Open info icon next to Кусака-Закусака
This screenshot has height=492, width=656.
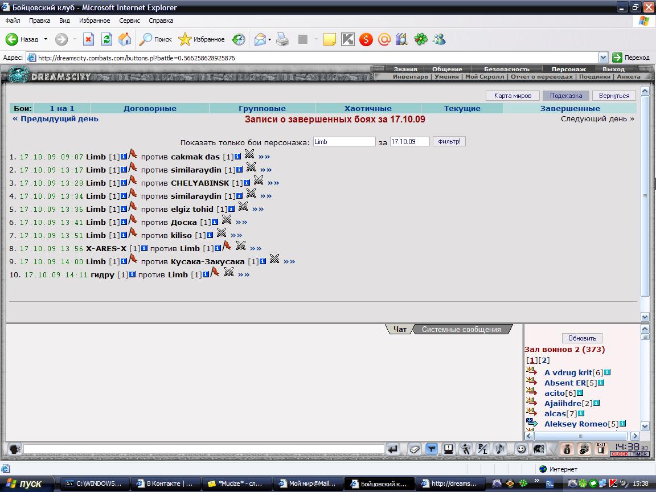click(263, 261)
